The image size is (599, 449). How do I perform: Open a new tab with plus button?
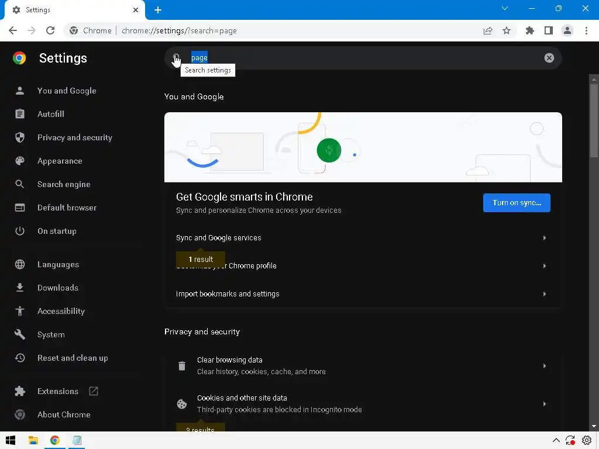[x=158, y=10]
